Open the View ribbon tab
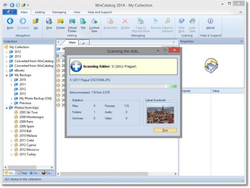The height and width of the screenshot is (188, 250). 77,12
